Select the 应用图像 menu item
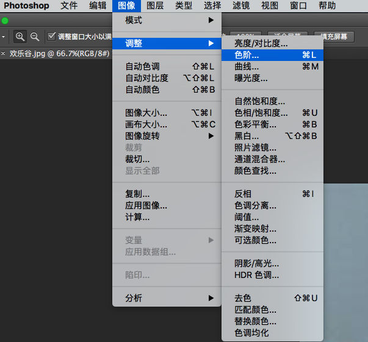 (167, 205)
